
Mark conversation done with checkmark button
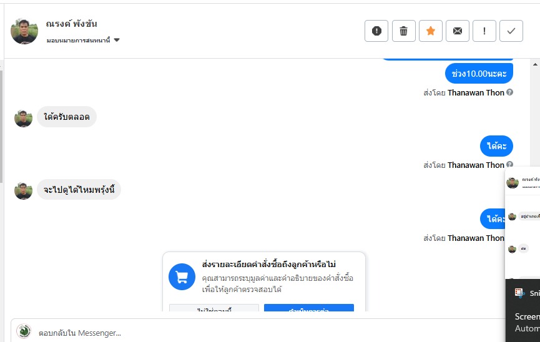[511, 31]
